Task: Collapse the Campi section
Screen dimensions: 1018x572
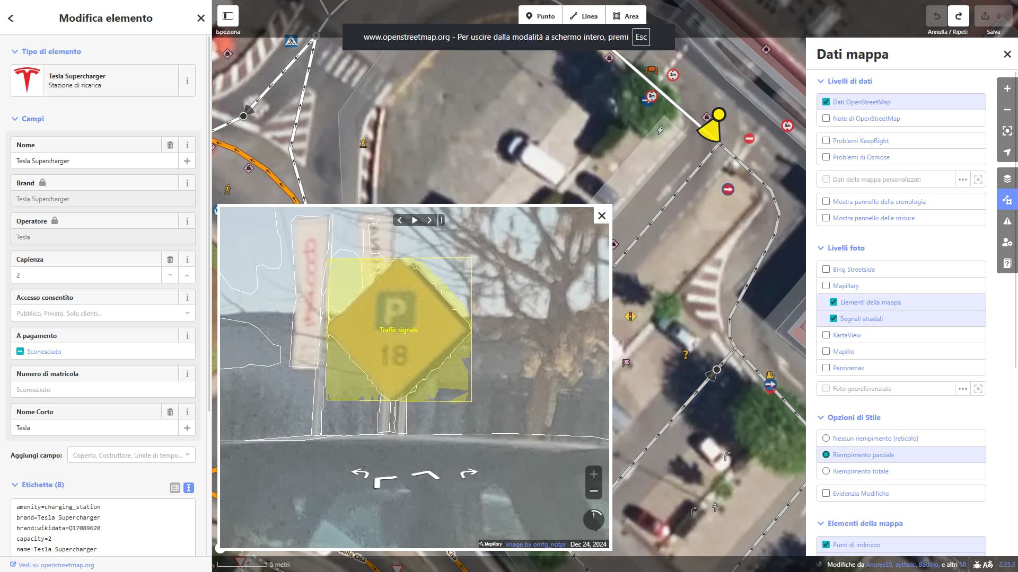Action: (28, 119)
